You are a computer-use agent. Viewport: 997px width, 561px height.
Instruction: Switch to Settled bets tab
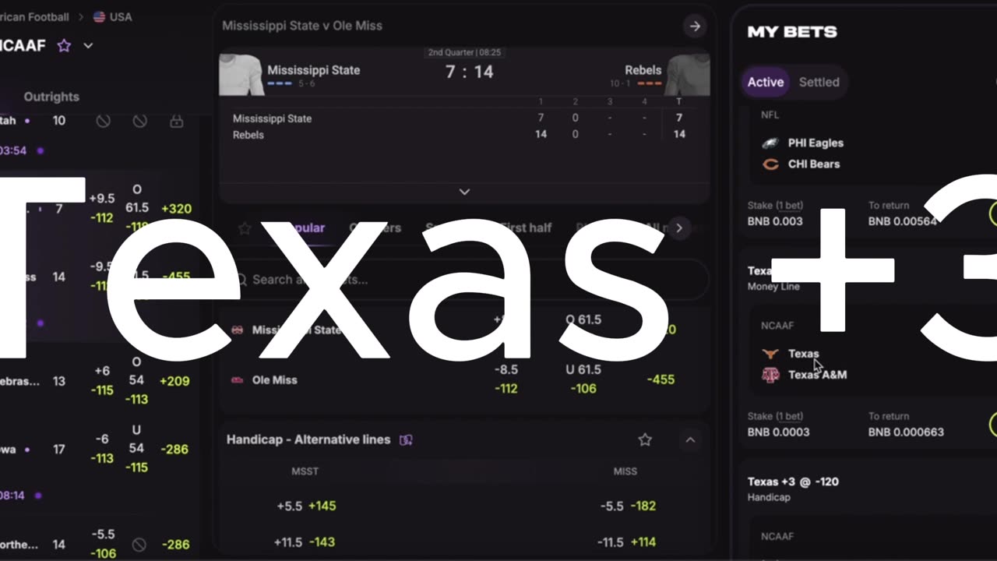(819, 82)
